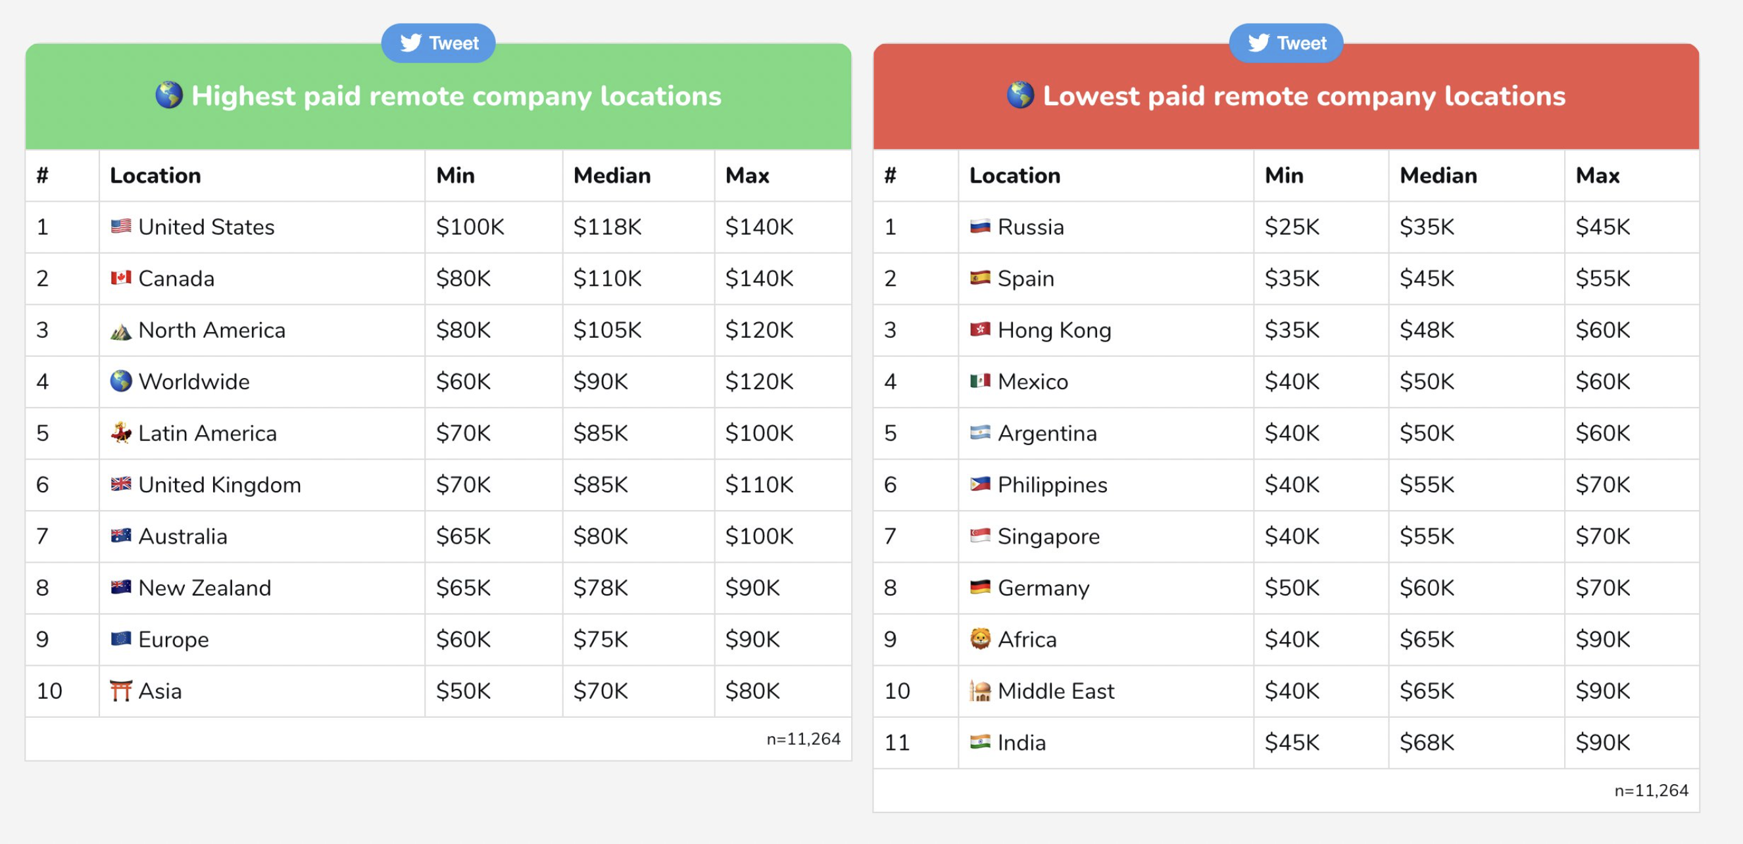1743x844 pixels.
Task: Click the Canada flag icon
Action: coord(120,278)
